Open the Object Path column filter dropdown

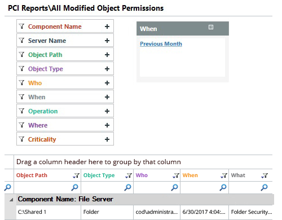(x=76, y=175)
